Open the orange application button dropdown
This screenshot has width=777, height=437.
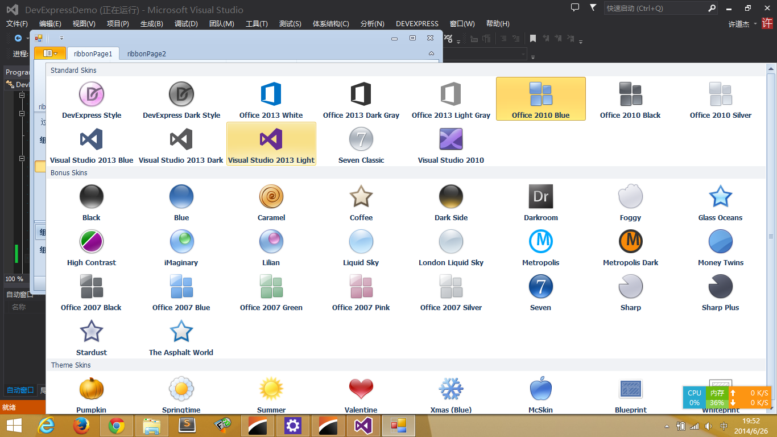click(x=50, y=53)
